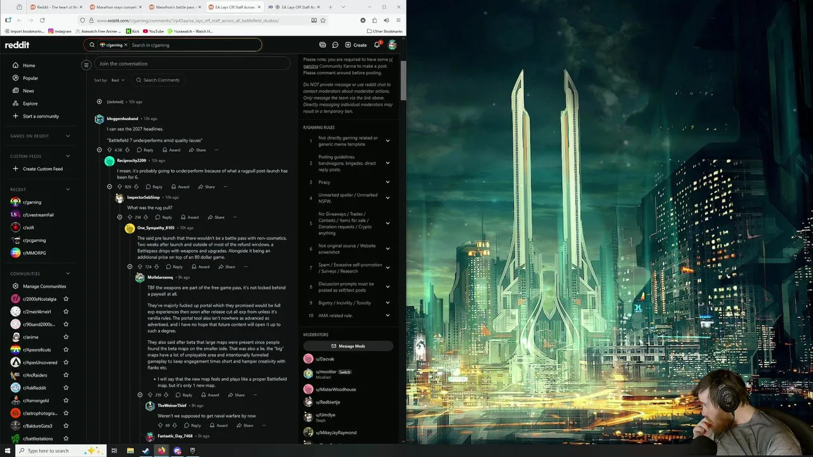Downvote bloggerhusband's comment
The image size is (813, 457).
tap(127, 150)
